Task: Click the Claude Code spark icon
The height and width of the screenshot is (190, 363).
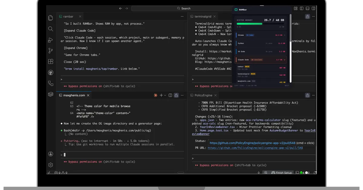Action: [155, 95]
